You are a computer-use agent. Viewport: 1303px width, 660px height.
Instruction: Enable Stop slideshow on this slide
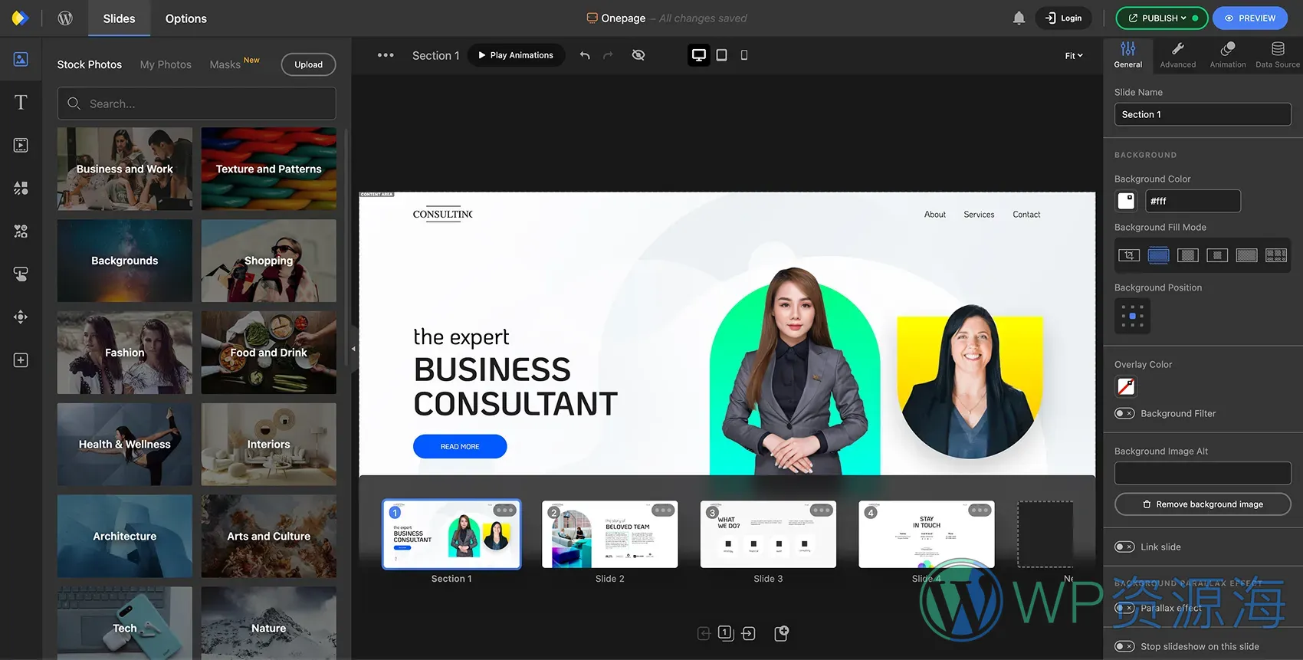tap(1124, 646)
